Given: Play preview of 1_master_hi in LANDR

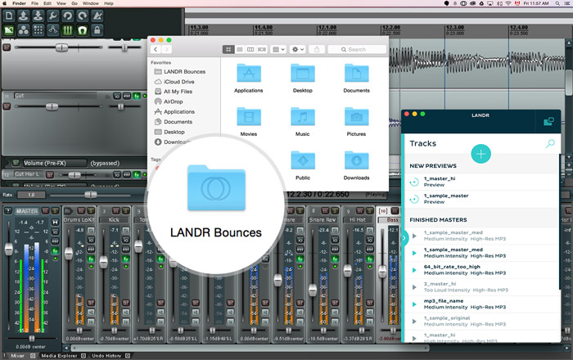Looking at the screenshot, I should coord(414,182).
